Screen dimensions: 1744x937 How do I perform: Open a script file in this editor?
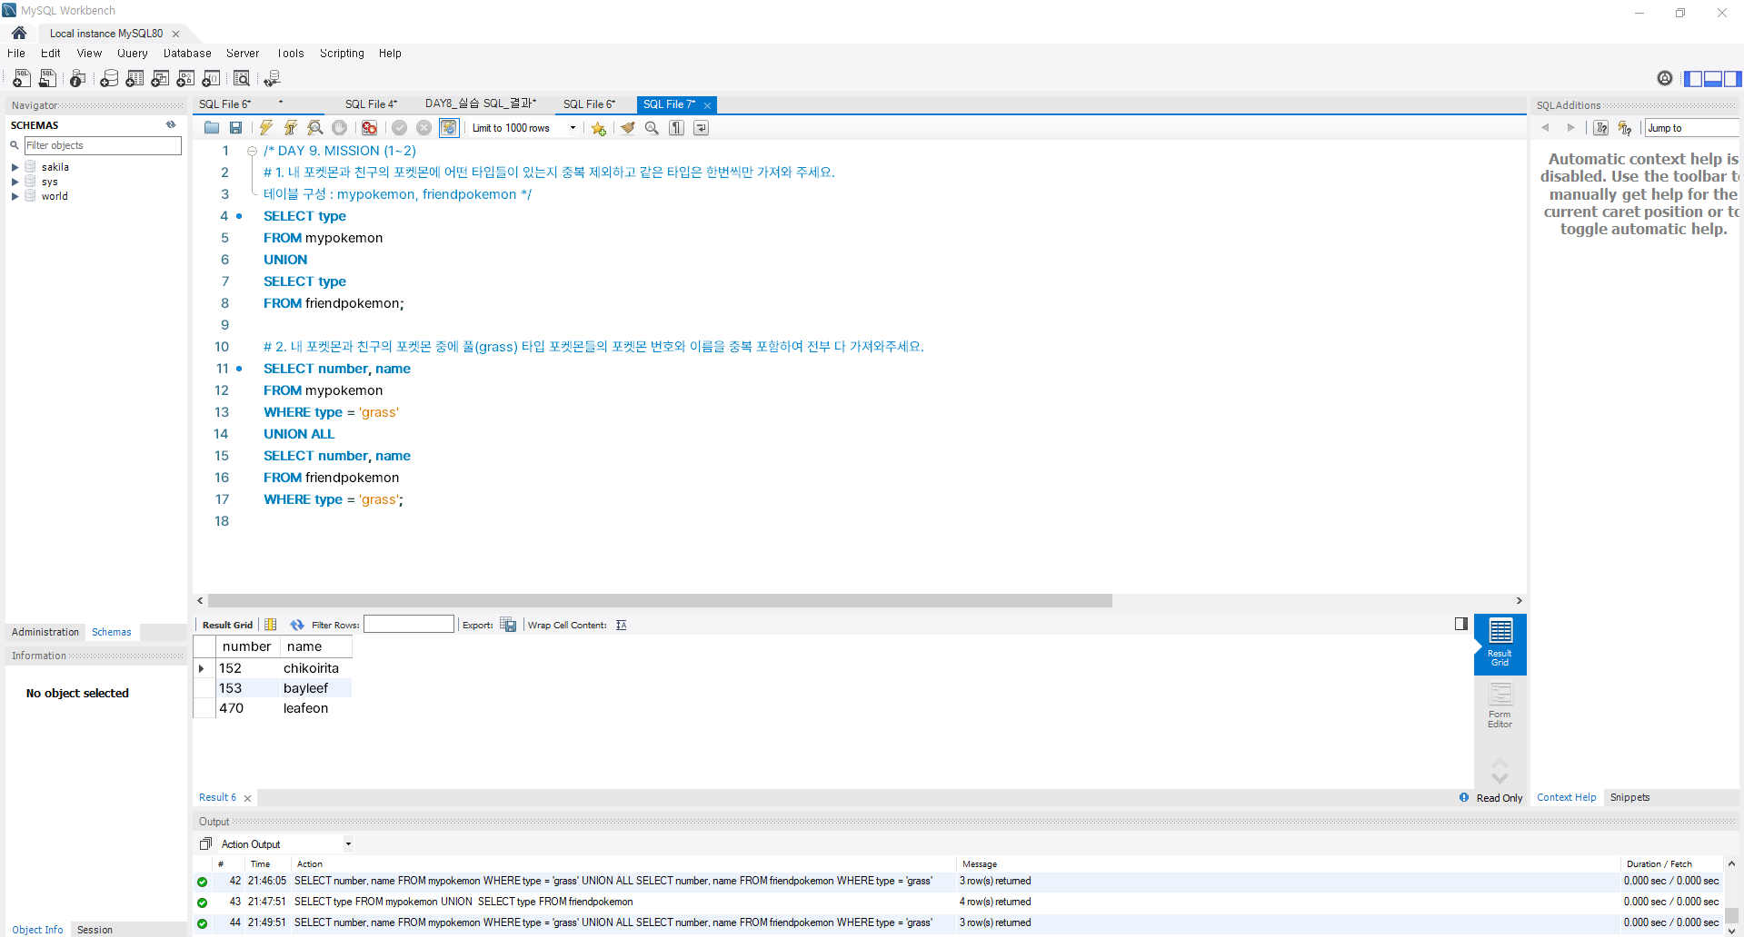[x=212, y=128]
